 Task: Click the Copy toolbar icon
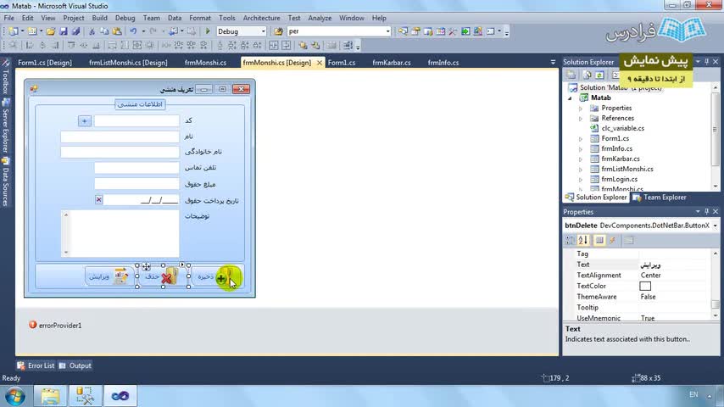(104, 31)
